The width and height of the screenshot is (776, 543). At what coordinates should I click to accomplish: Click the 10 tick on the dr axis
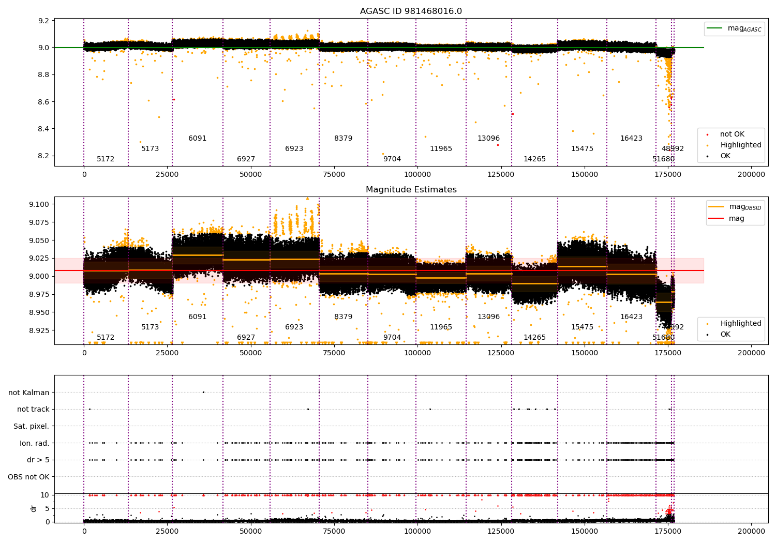click(x=45, y=495)
